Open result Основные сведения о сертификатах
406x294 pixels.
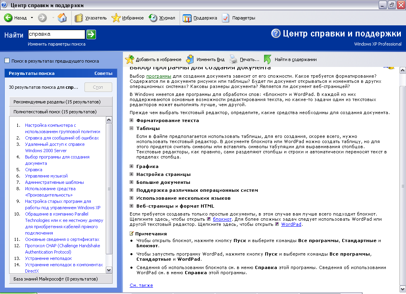[62, 239]
